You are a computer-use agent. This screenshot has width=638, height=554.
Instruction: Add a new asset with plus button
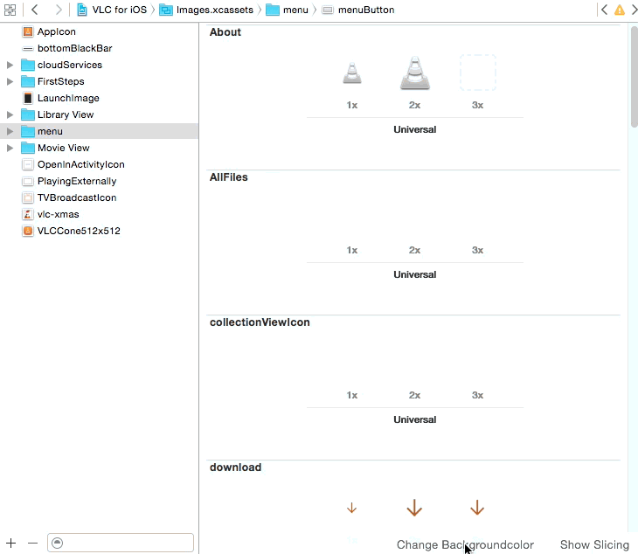(11, 543)
